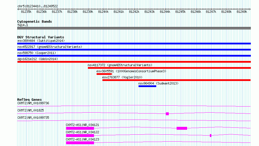Open nsv4117372 (gnomADStructuralVariants) label
The image size is (259, 146).
[x=120, y=65]
